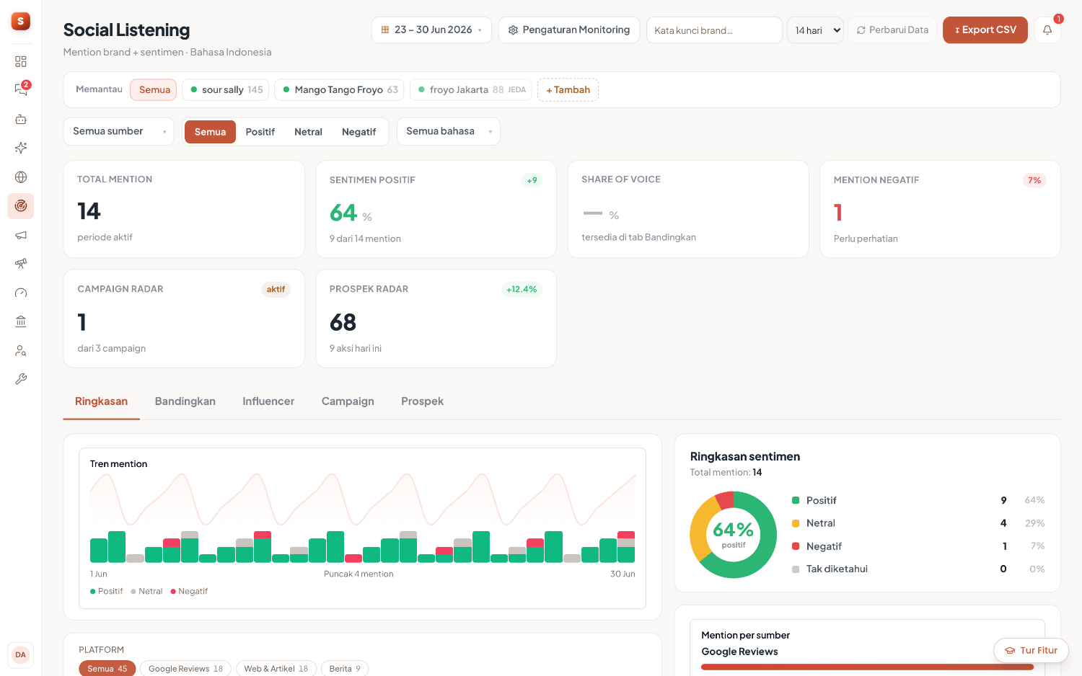The height and width of the screenshot is (676, 1082).
Task: Filter sentiment to Negatif
Action: 359,132
